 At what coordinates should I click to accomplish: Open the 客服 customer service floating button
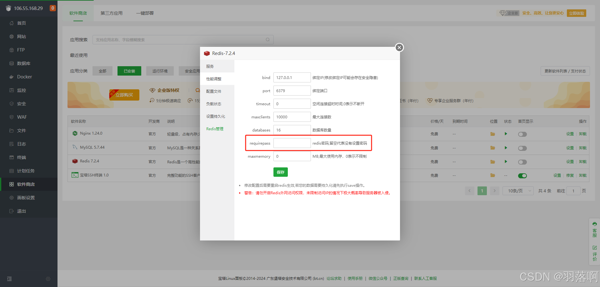(594, 230)
